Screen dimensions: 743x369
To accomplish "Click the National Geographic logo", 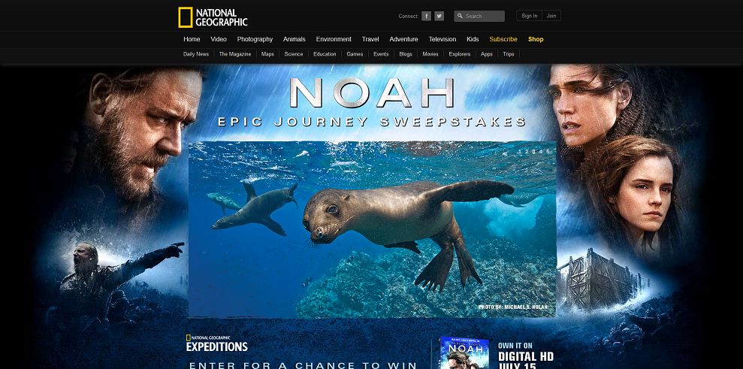I will [213, 17].
